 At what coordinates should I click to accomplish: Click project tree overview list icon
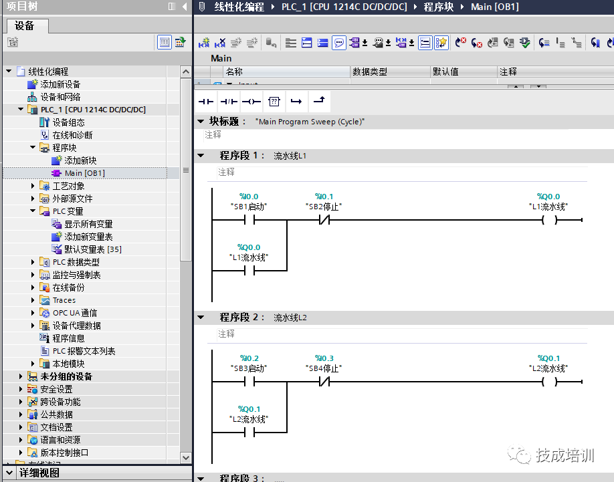[165, 42]
